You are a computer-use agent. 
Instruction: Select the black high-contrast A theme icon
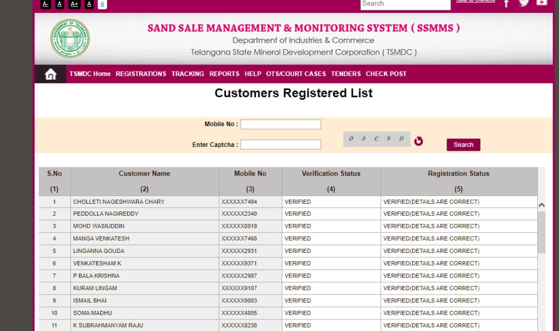pyautogui.click(x=89, y=4)
